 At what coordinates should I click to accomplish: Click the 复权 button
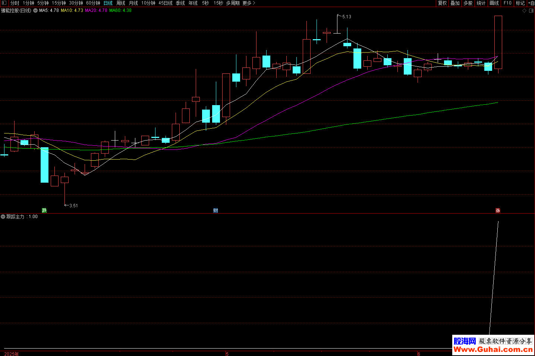point(443,3)
